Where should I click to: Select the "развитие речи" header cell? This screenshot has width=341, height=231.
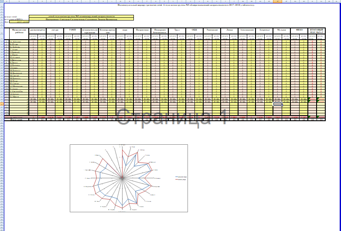coord(38,30)
